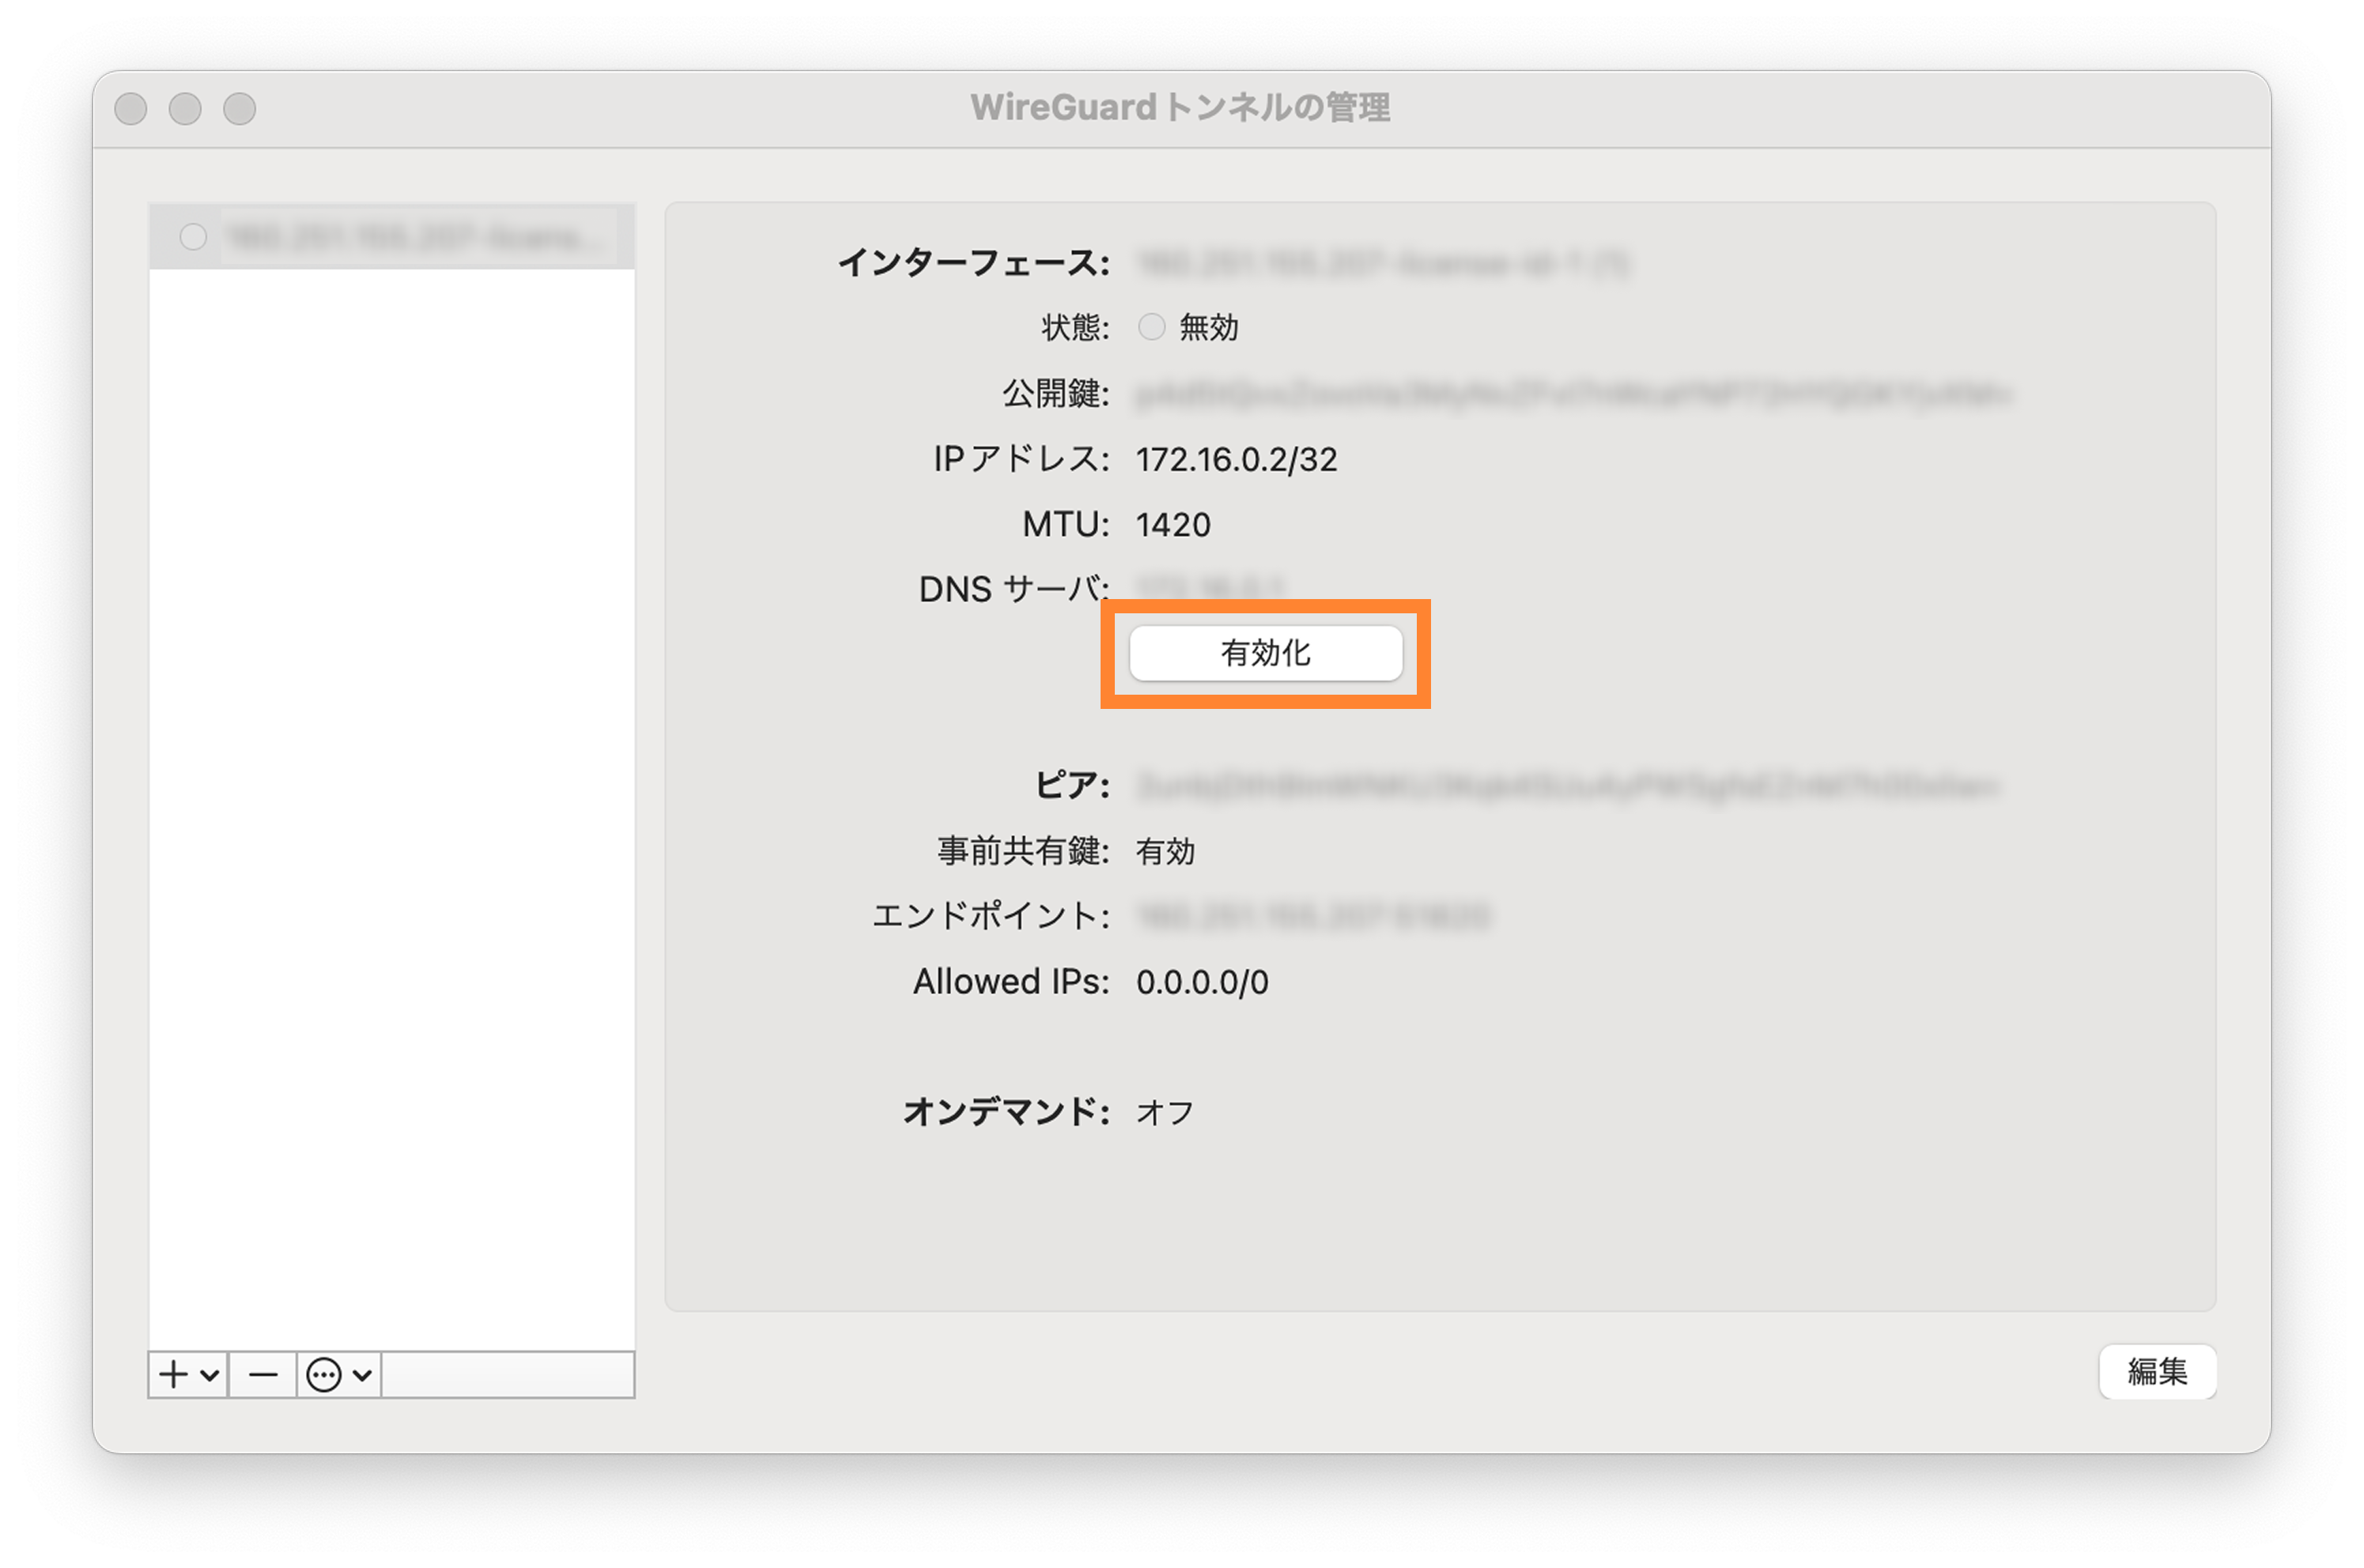Minimize the WireGuard window
Viewport: 2364px width, 1568px height.
185,108
